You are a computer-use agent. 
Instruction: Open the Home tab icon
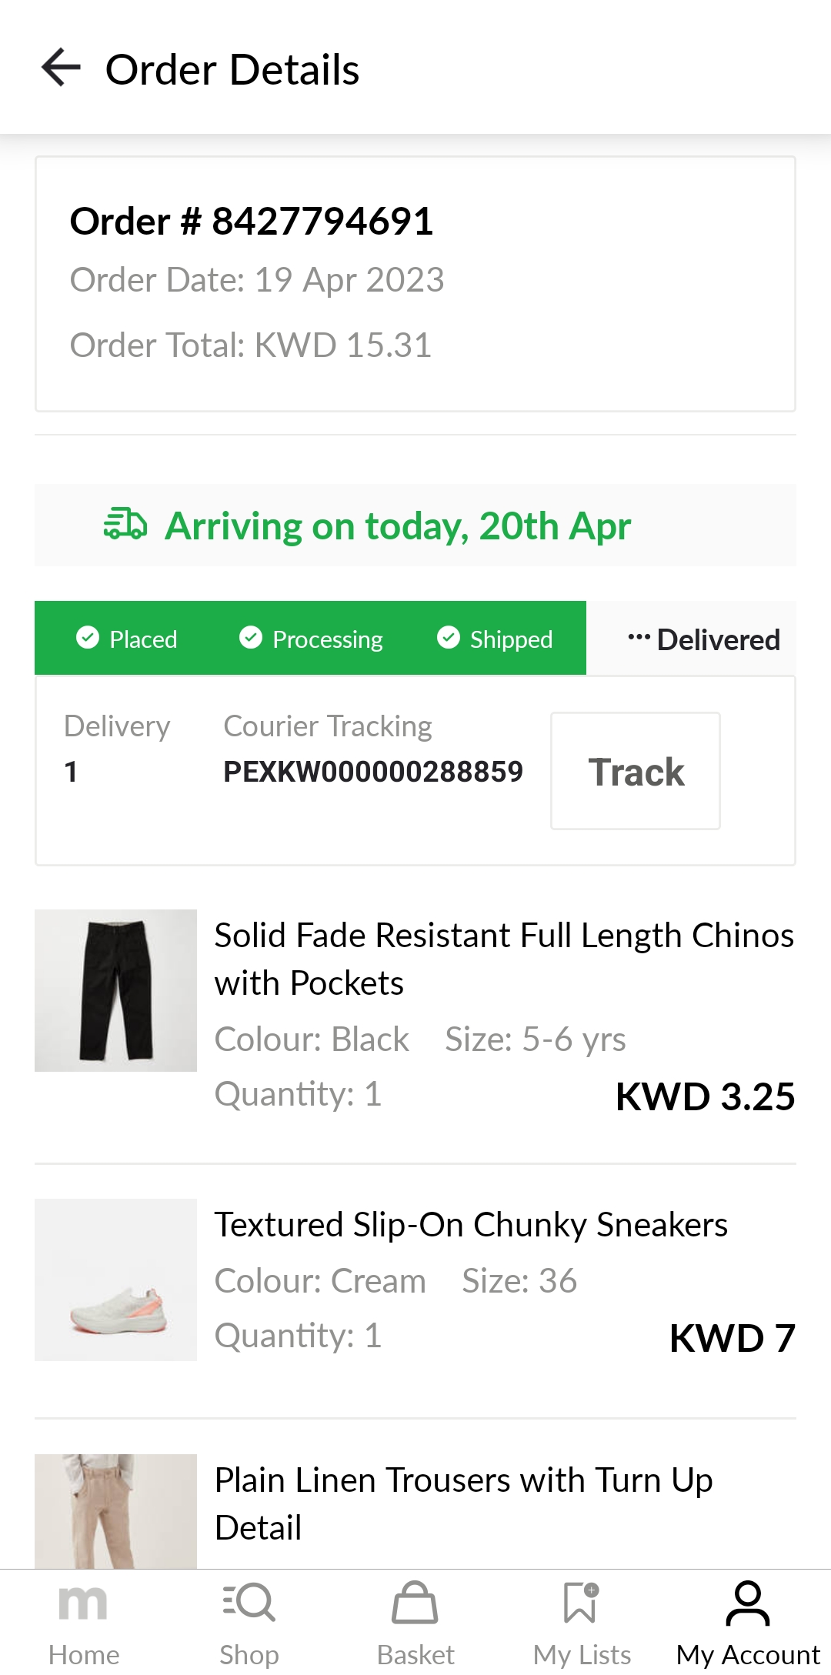point(83,1603)
